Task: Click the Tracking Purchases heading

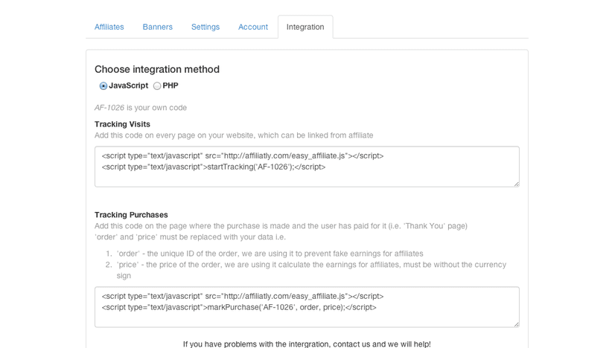Action: (x=131, y=215)
